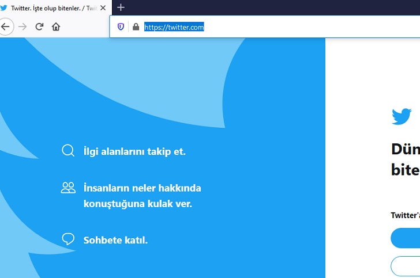This screenshot has height=278, width=420.
Task: Click the forward navigation arrow
Action: pos(22,26)
